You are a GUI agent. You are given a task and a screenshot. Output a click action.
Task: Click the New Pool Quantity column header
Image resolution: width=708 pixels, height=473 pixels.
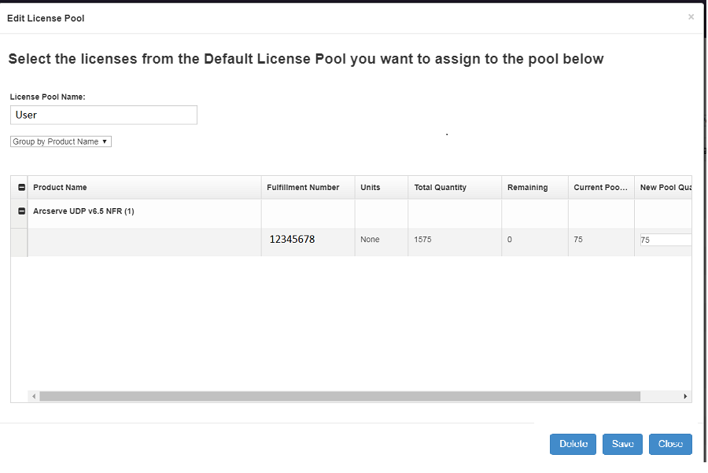pyautogui.click(x=663, y=187)
